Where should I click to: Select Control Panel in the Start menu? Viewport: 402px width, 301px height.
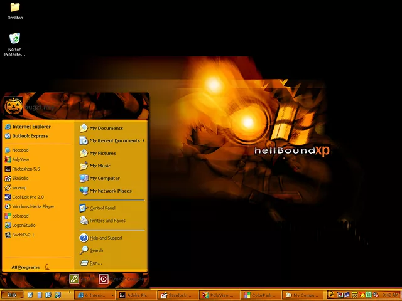click(102, 208)
